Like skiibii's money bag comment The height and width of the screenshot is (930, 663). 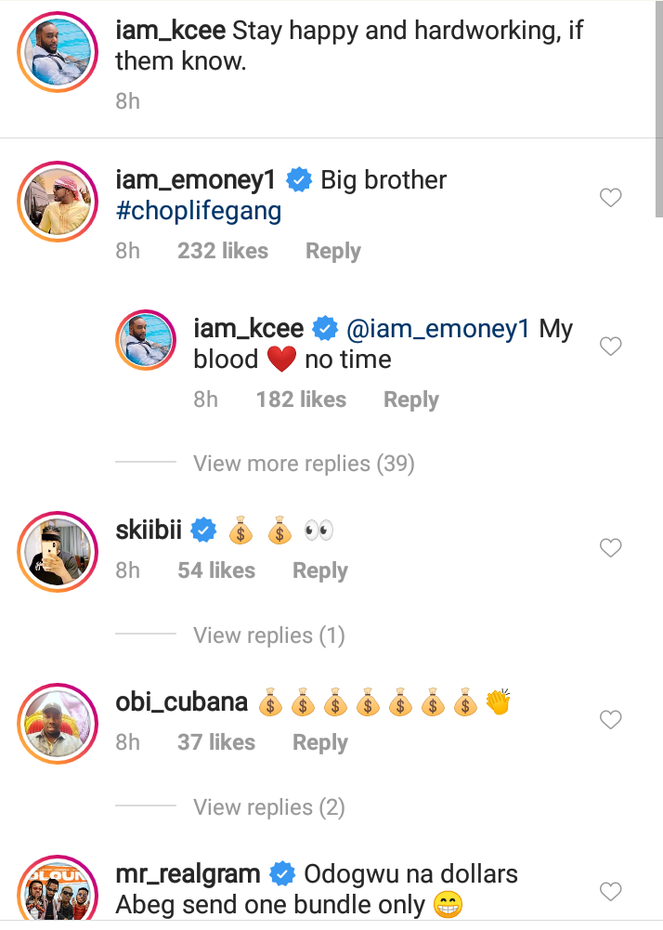pyautogui.click(x=610, y=548)
